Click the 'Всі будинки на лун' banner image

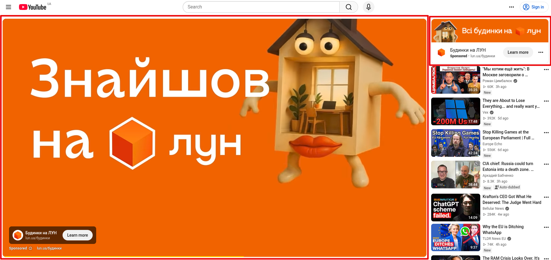tap(490, 31)
